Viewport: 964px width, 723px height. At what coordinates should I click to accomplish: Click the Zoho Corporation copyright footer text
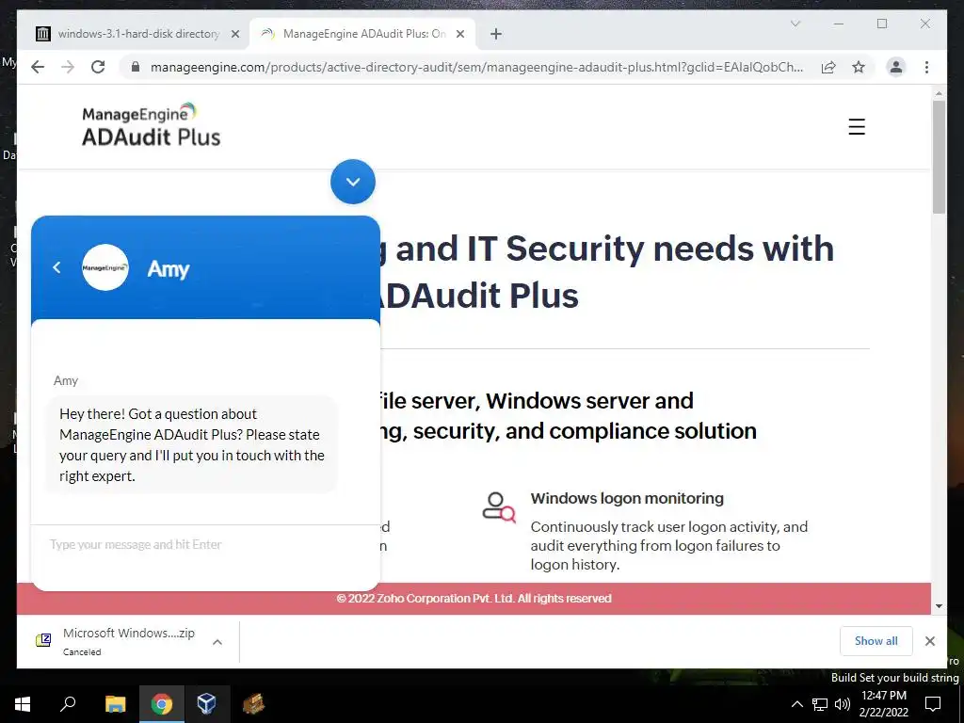coord(474,598)
